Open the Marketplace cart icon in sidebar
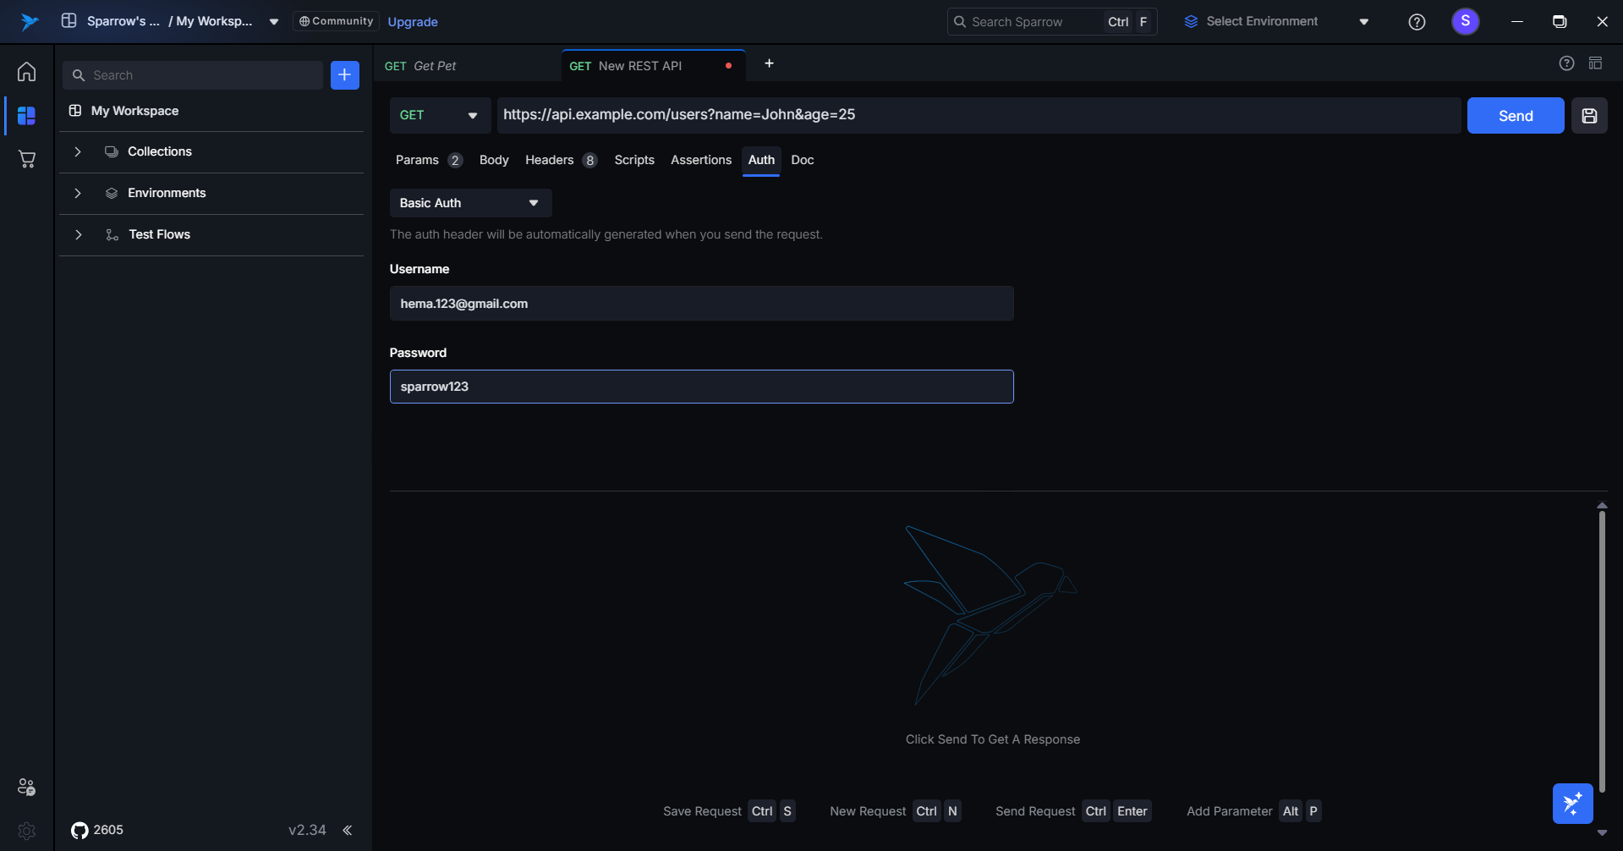Image resolution: width=1623 pixels, height=851 pixels. pos(26,159)
